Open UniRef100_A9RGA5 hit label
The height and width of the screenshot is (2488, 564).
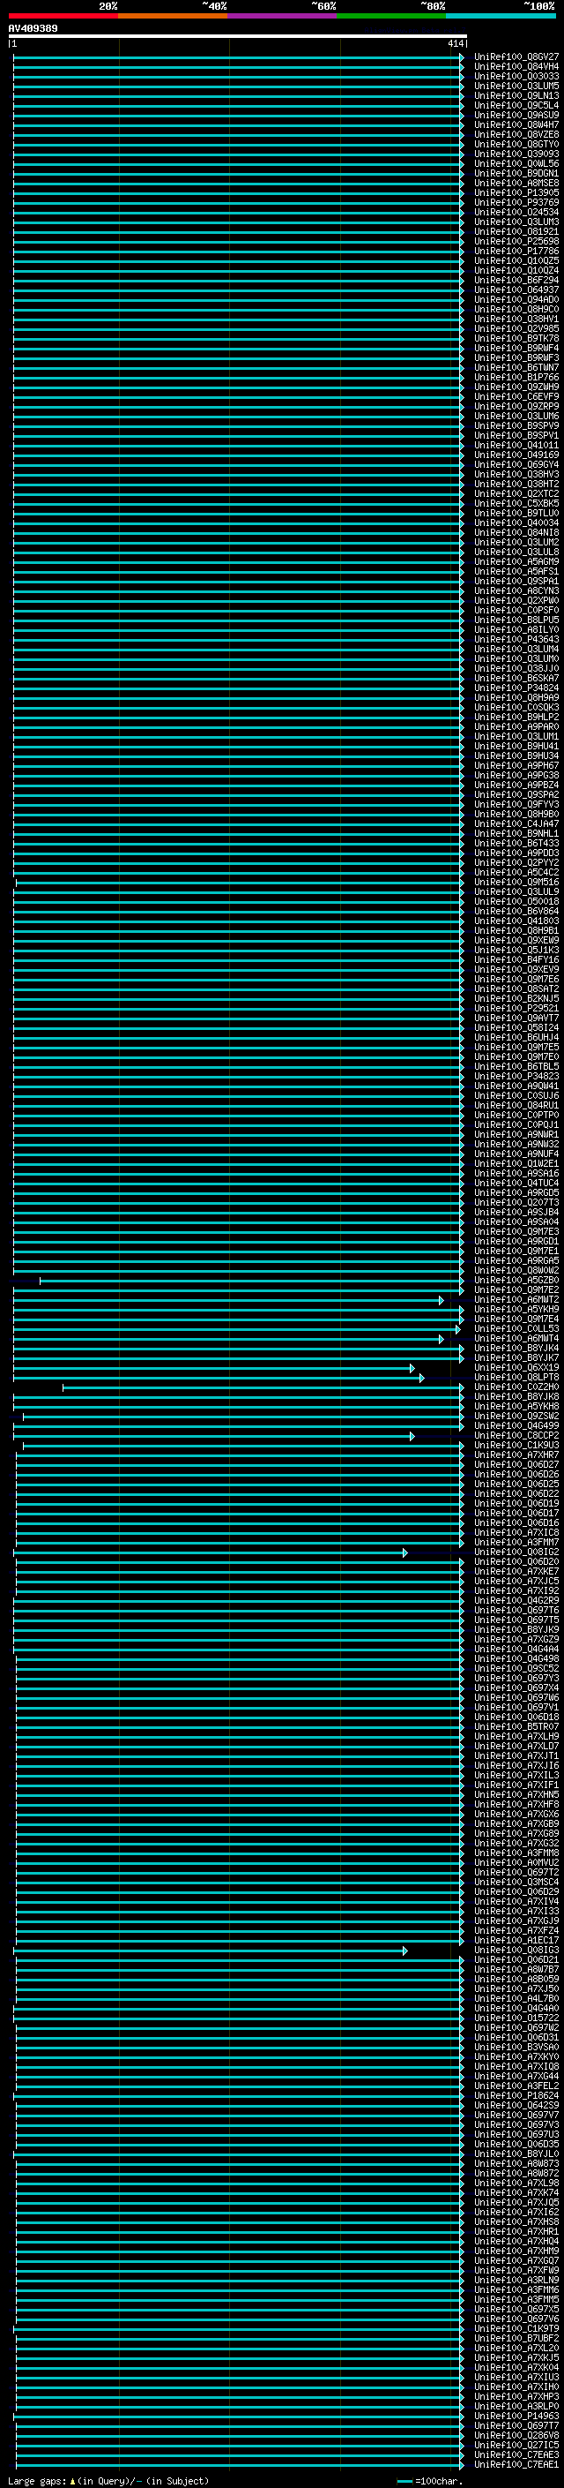[516, 1260]
